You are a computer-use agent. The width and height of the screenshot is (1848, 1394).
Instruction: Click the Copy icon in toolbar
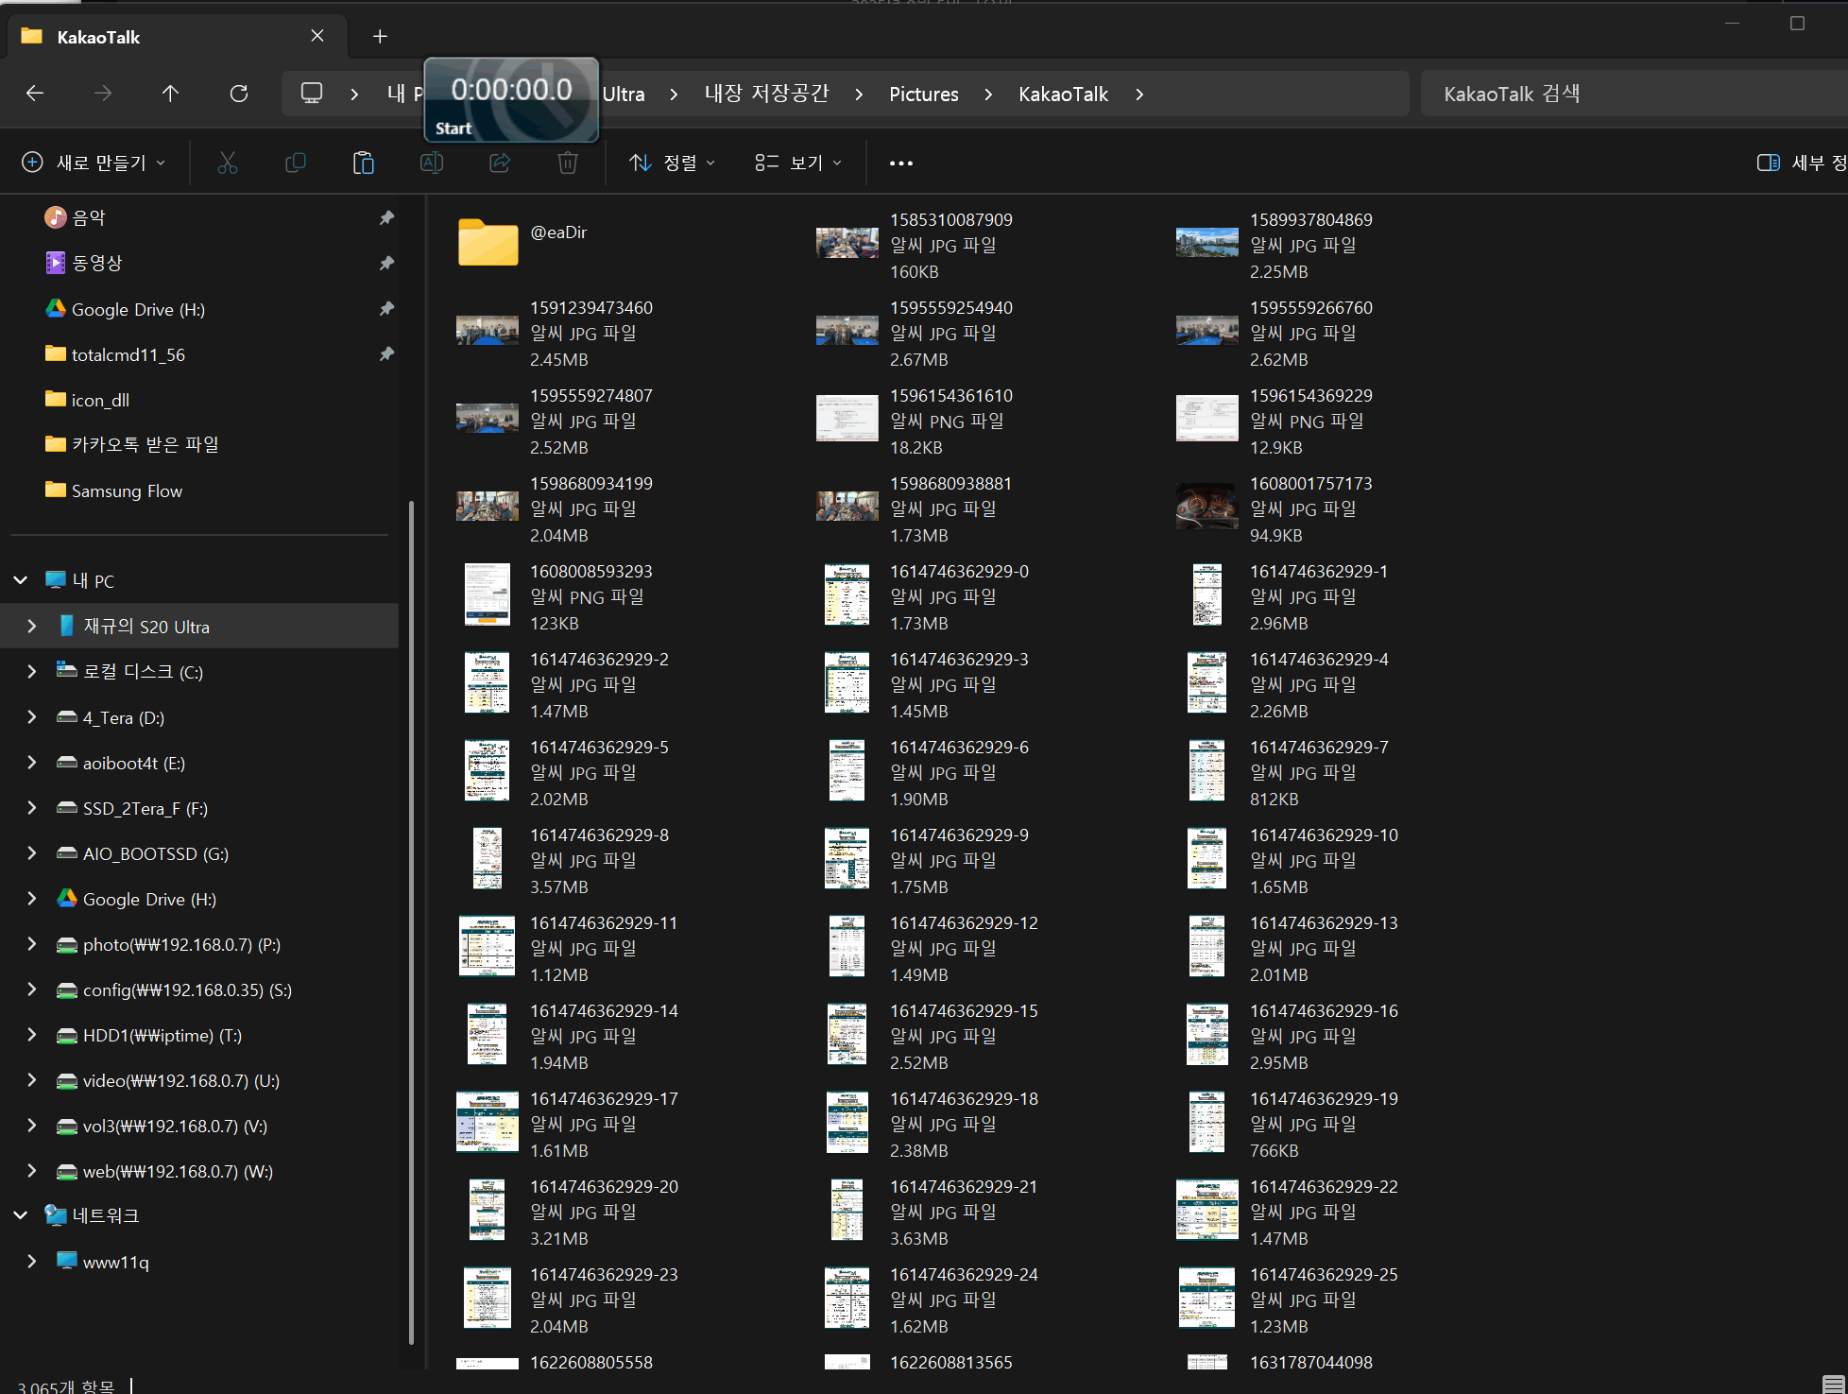tap(296, 163)
